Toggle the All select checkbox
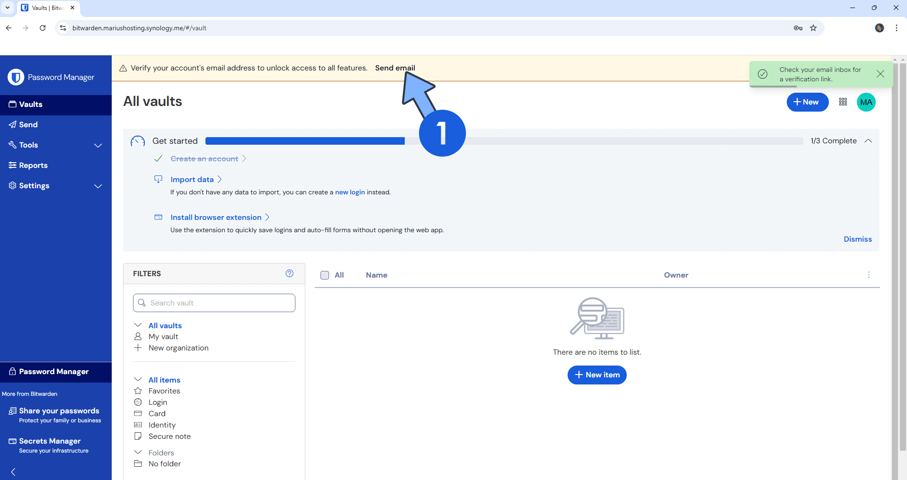 (x=325, y=275)
